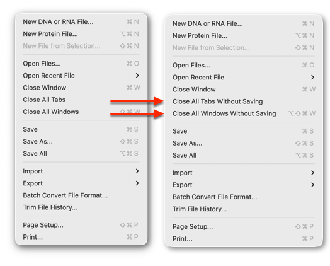Select New DNA or RNA File in left menu
This screenshot has width=330, height=266.
[81, 21]
